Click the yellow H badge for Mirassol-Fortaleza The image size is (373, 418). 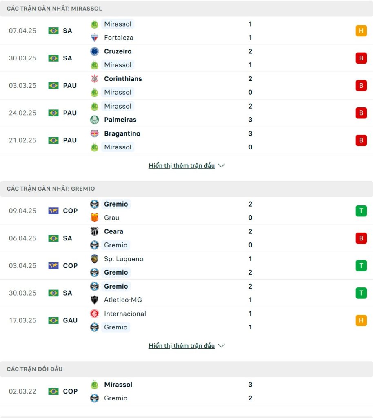point(361,31)
